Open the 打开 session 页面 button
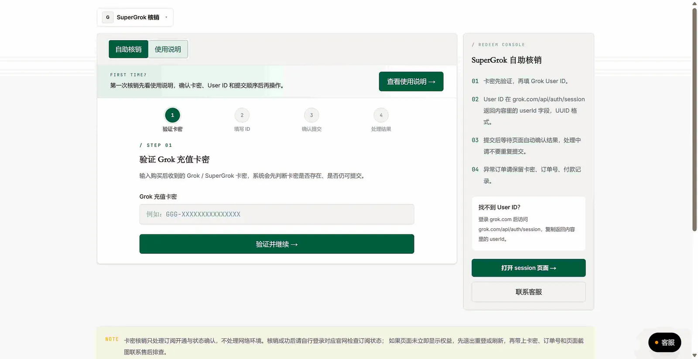 click(528, 268)
